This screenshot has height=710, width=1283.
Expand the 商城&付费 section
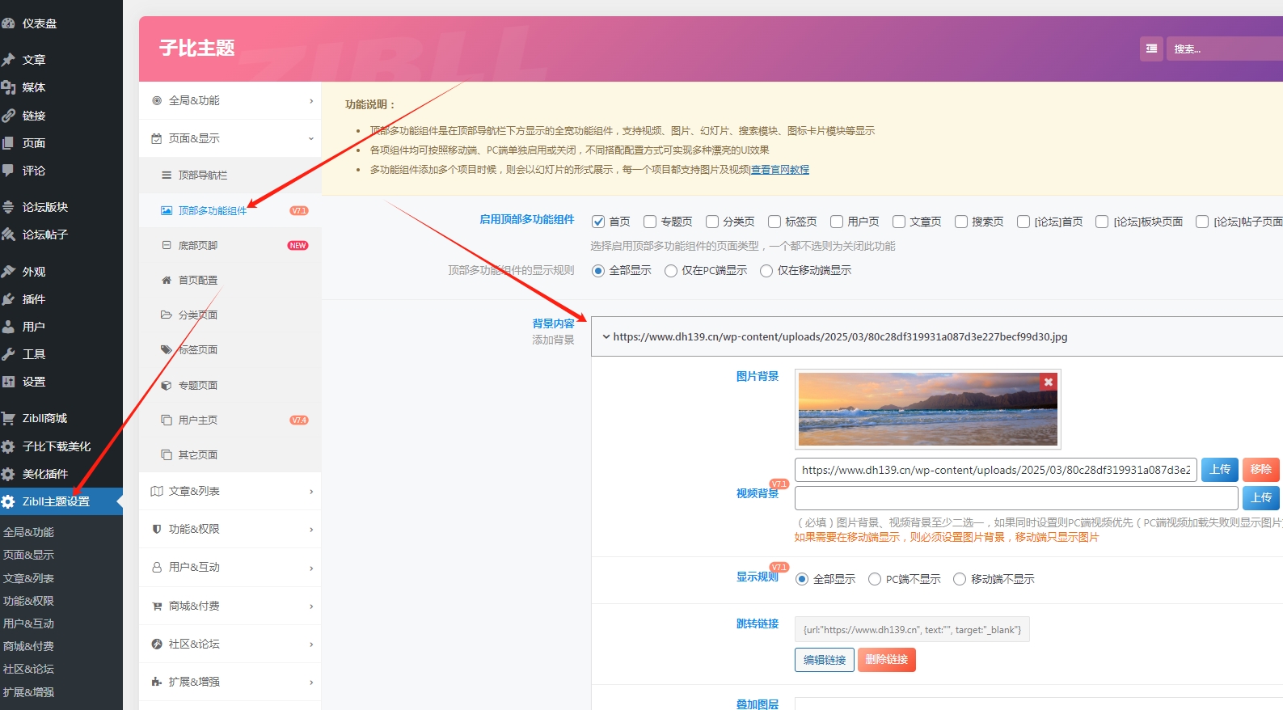pyautogui.click(x=230, y=606)
